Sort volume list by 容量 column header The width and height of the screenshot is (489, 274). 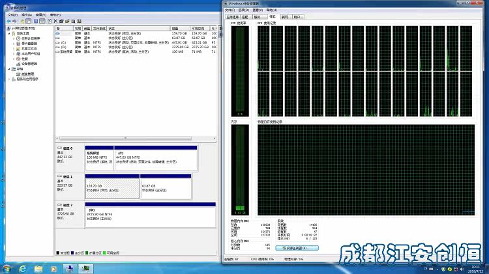coord(180,29)
